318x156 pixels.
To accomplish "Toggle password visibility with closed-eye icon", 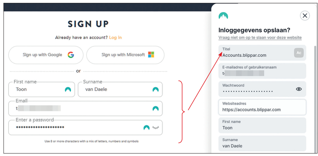I will tap(156, 127).
